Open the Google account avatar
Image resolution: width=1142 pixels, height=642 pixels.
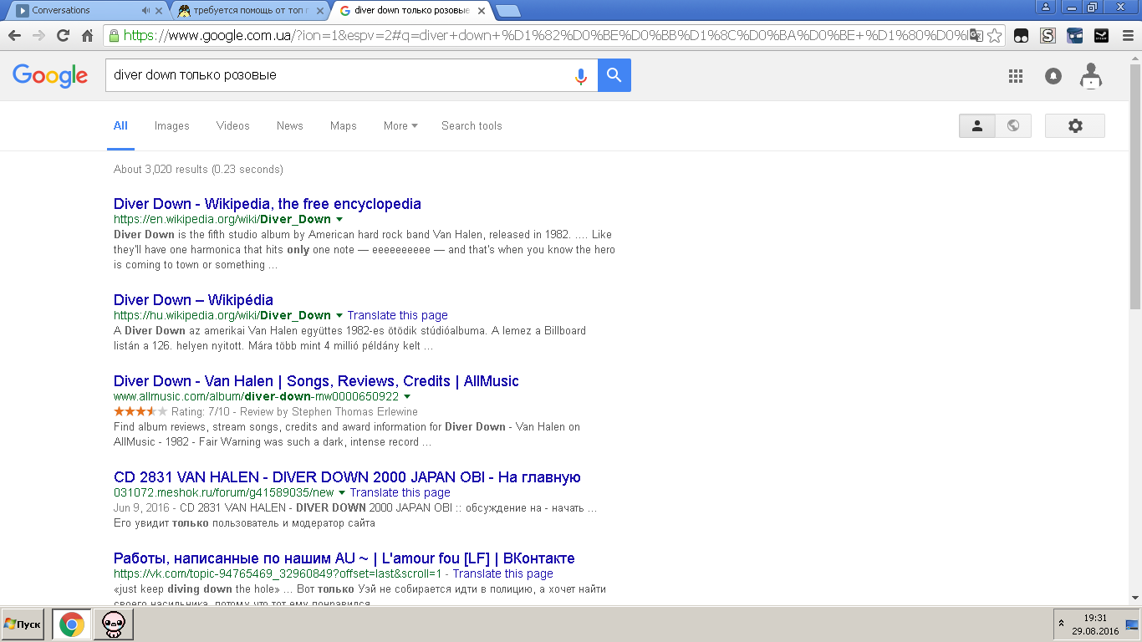point(1091,76)
